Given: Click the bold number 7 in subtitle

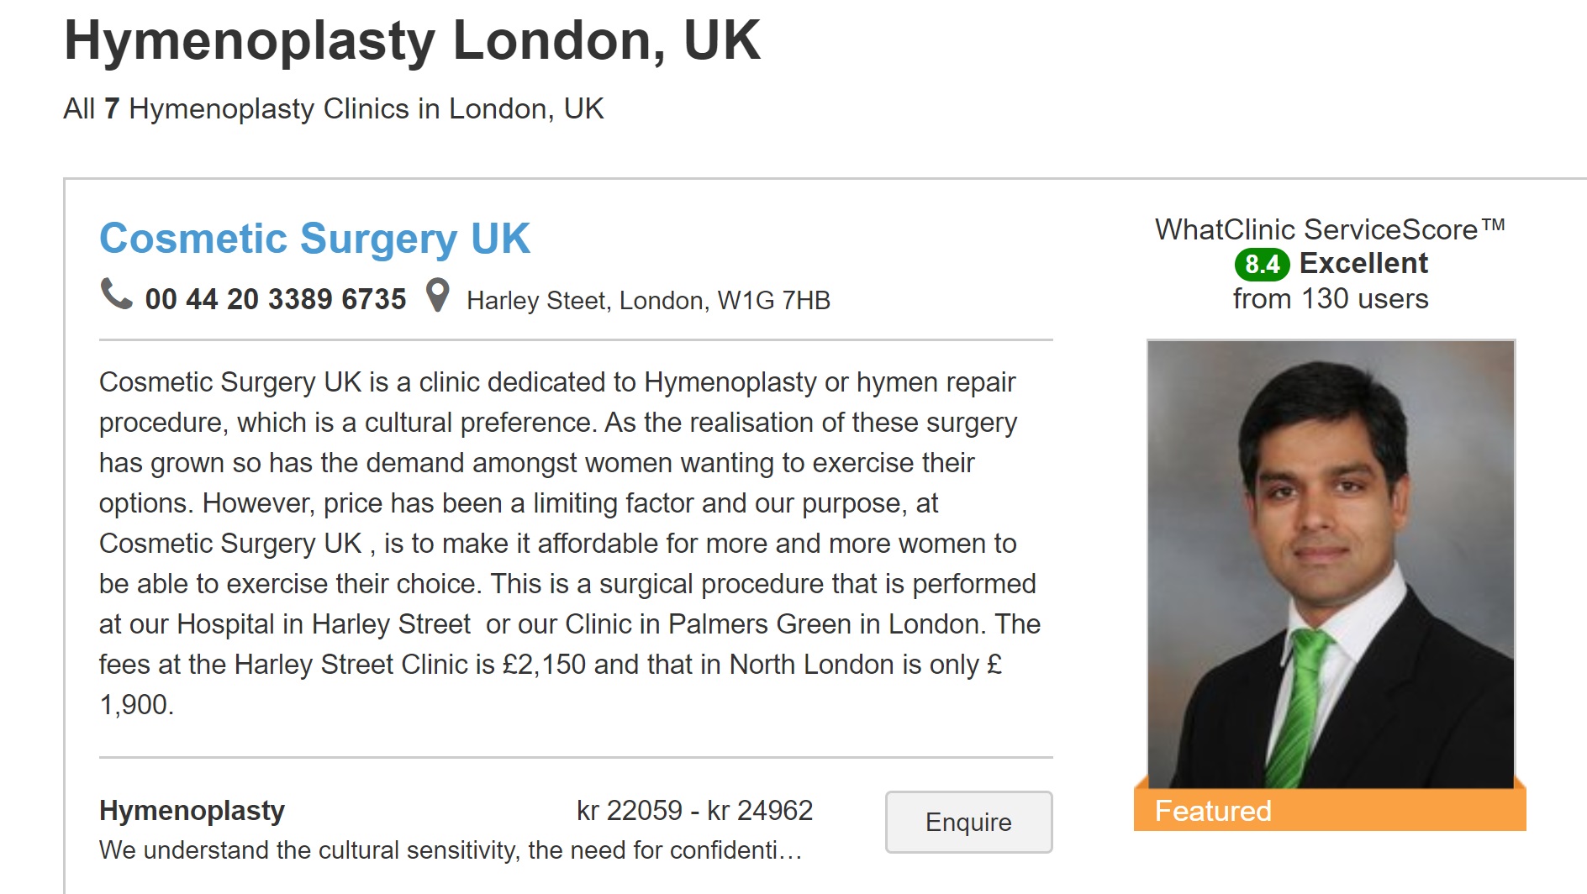Looking at the screenshot, I should (x=112, y=109).
